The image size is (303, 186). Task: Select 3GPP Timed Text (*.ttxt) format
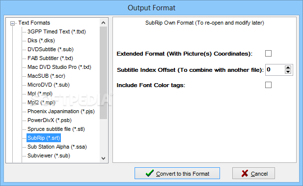click(x=56, y=31)
